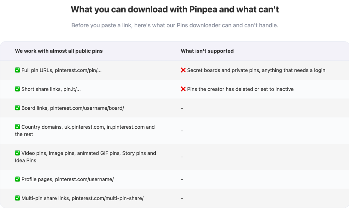The width and height of the screenshot is (349, 208).
Task: Click the red X beside Secret boards
Action: [x=183, y=70]
